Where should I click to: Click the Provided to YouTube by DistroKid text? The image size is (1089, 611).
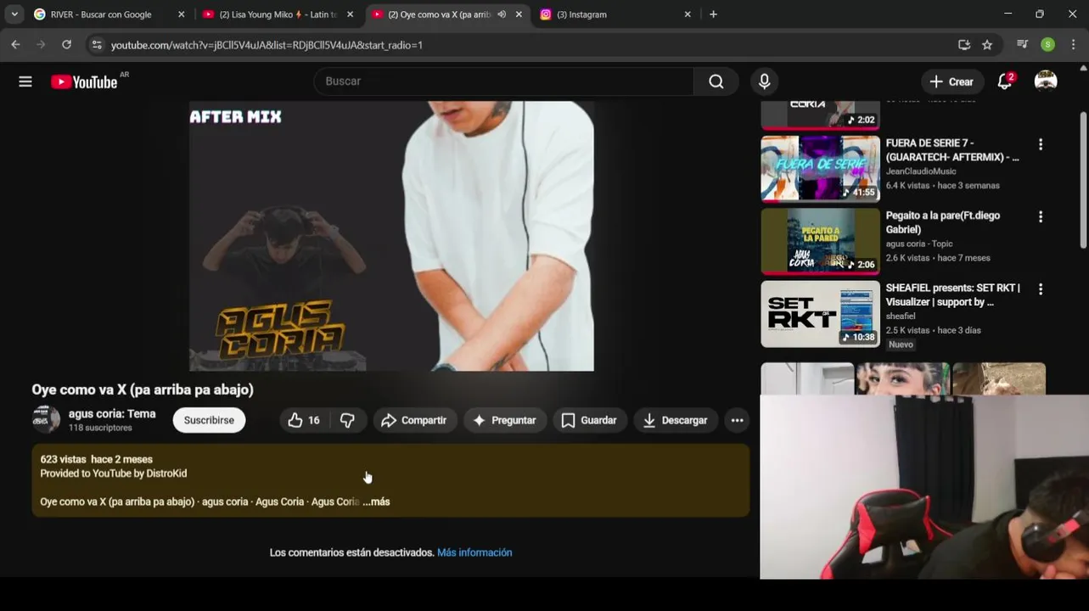(114, 474)
